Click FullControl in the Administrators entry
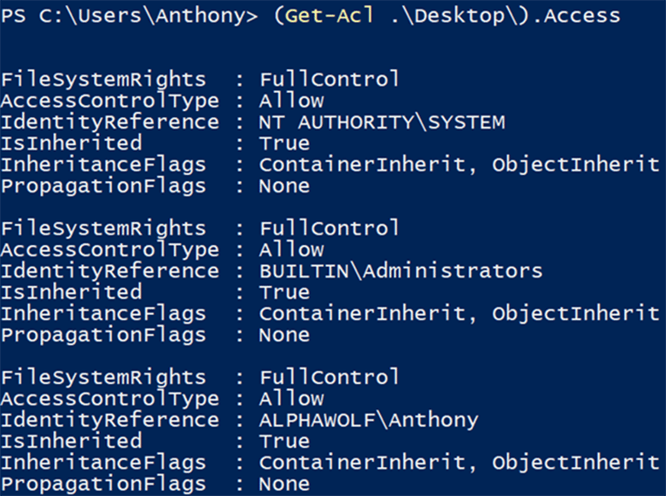The width and height of the screenshot is (666, 496). [329, 229]
